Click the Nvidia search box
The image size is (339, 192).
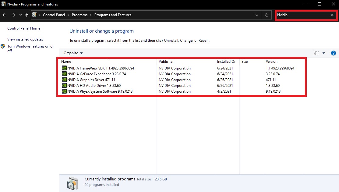(x=302, y=15)
